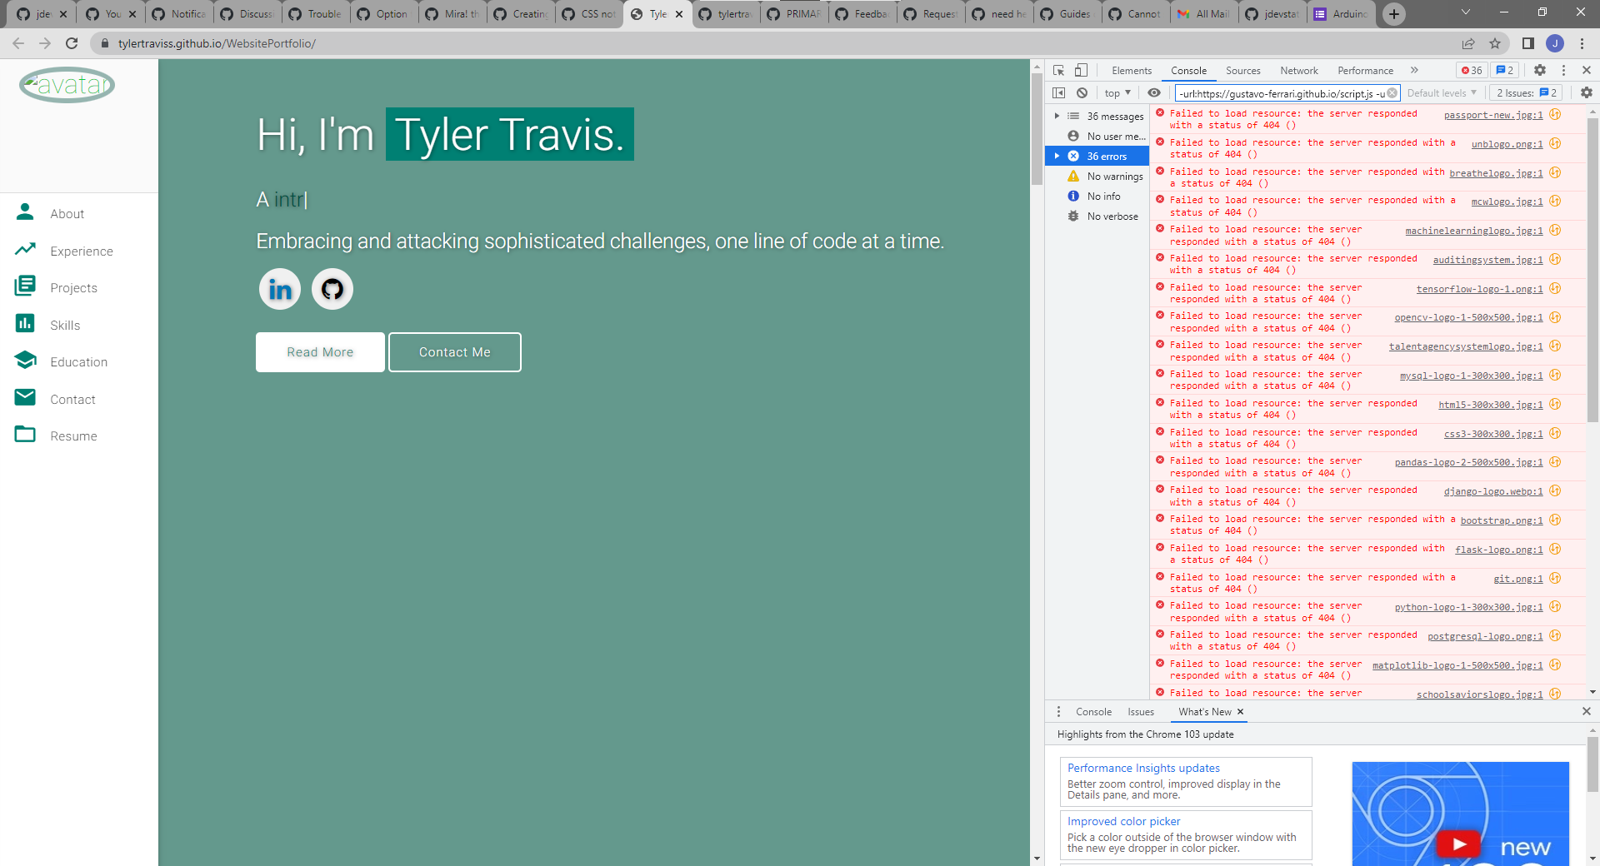Create a live expression with the eye icon

(x=1154, y=93)
